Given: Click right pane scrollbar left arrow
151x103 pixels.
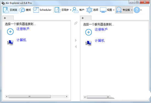Looking at the screenshot, I should coord(85,97).
